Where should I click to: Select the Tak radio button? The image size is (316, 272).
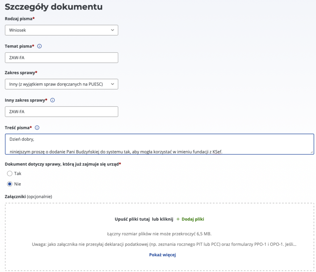[x=10, y=174]
